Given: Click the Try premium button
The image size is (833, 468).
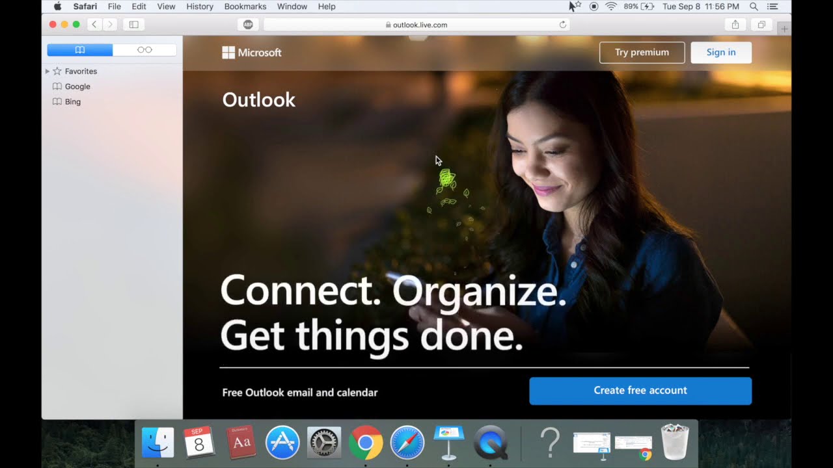Looking at the screenshot, I should click(x=642, y=53).
